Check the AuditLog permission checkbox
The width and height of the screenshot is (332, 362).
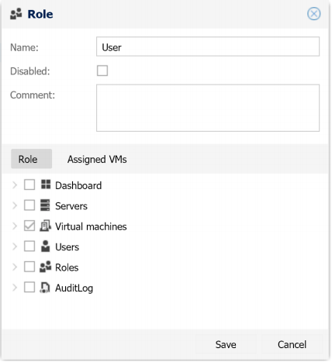(29, 287)
